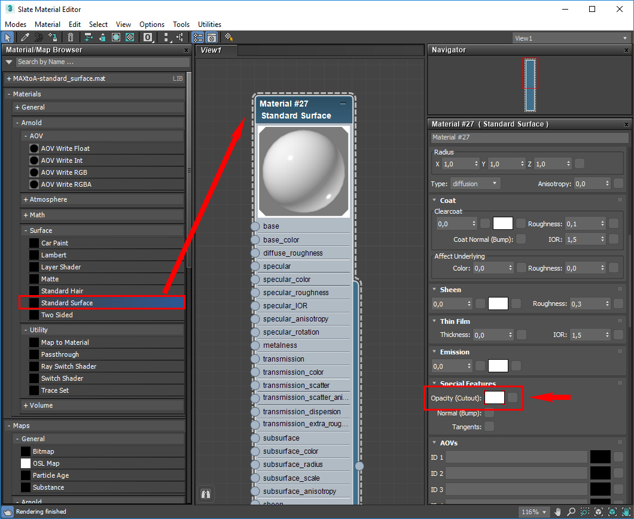
Task: Enable the checkbox beside Opacity (Cutout)
Action: pyautogui.click(x=513, y=397)
